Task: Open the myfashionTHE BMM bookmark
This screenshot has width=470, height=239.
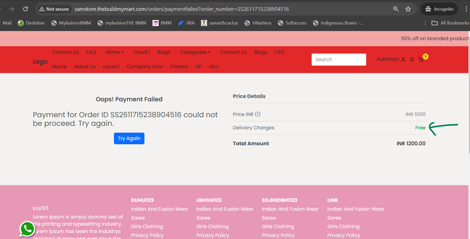Action: (122, 23)
